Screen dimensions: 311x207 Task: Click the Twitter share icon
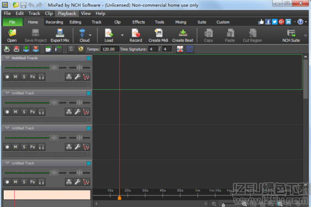pos(274,22)
